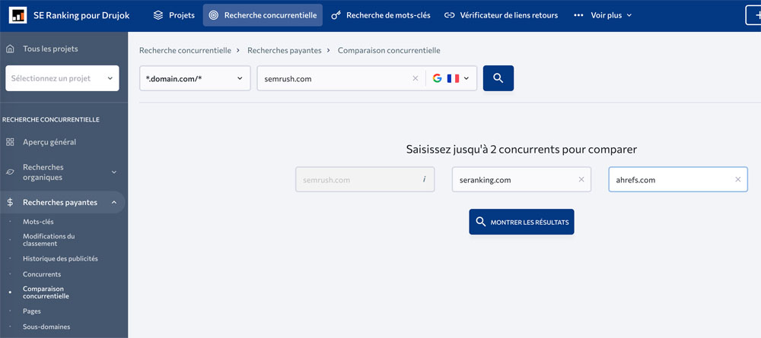This screenshot has height=338, width=761.
Task: Open Mots-clés in the sidebar
Action: click(x=38, y=221)
